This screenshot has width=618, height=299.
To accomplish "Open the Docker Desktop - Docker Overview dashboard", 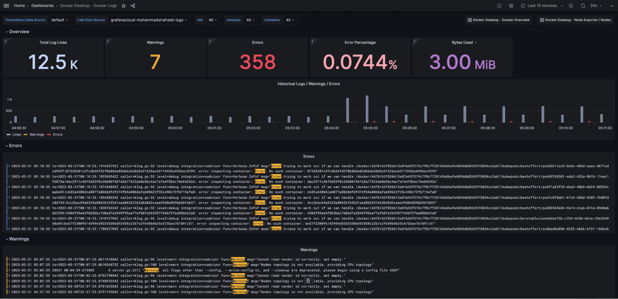I will (499, 20).
